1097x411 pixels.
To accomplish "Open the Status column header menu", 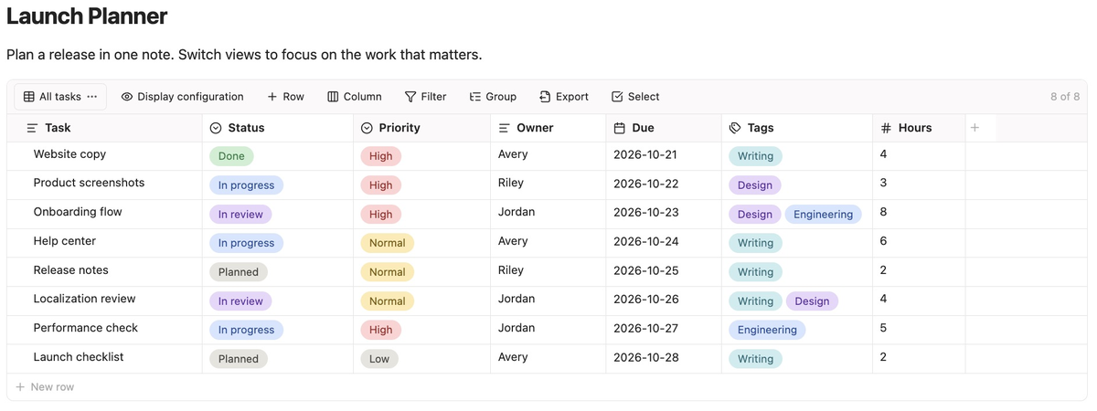I will point(278,128).
